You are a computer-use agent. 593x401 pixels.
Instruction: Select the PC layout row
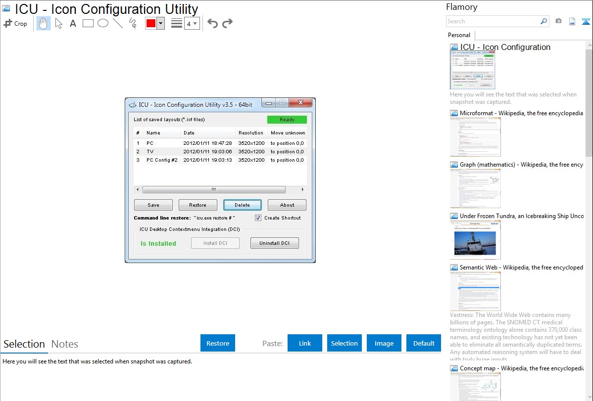coord(220,143)
